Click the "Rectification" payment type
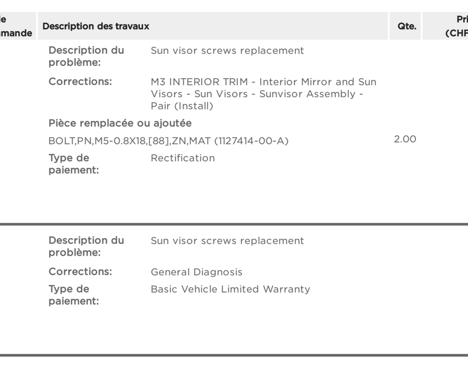Viewport: 468px width, 388px height. [183, 158]
